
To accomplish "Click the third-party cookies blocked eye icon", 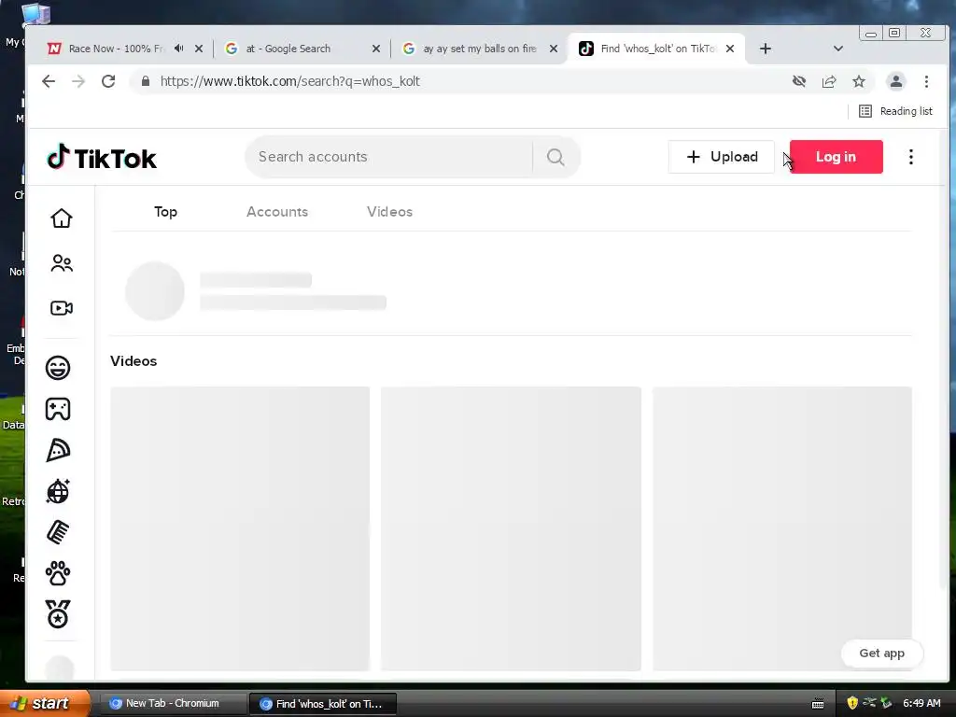I will [799, 81].
